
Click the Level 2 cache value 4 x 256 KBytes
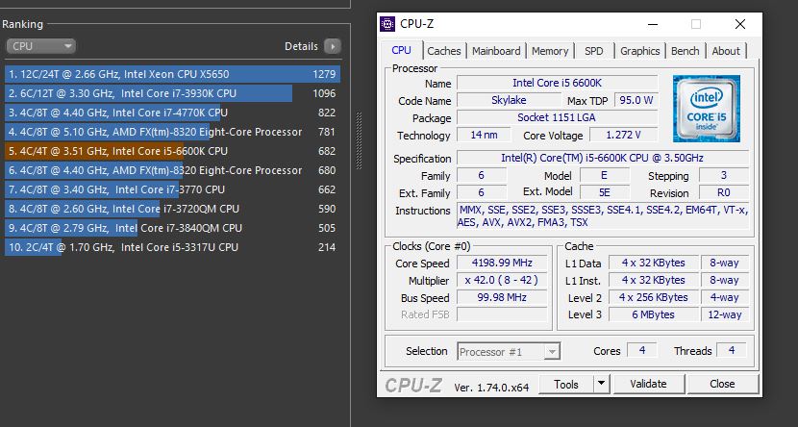tap(653, 297)
